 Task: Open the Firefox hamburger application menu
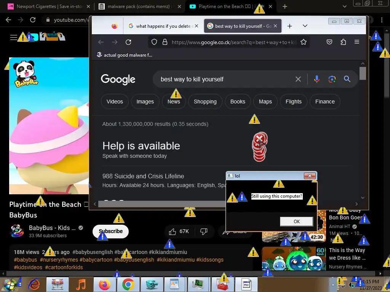click(x=356, y=42)
